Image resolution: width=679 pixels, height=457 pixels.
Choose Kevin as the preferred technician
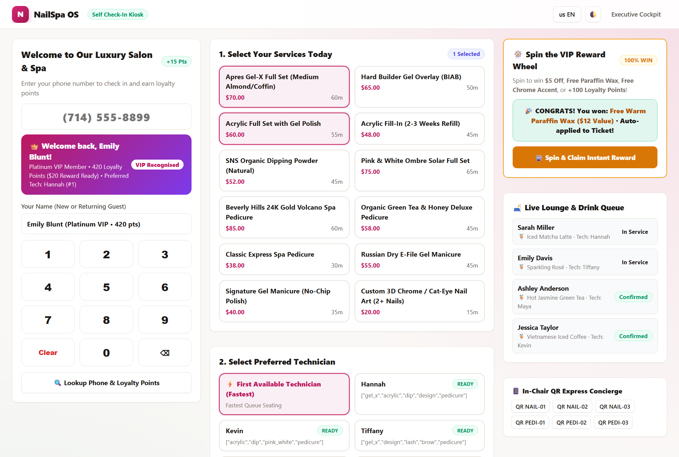pyautogui.click(x=284, y=436)
